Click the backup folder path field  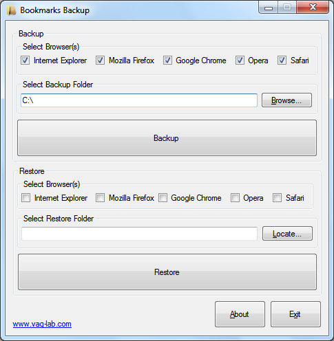point(139,100)
